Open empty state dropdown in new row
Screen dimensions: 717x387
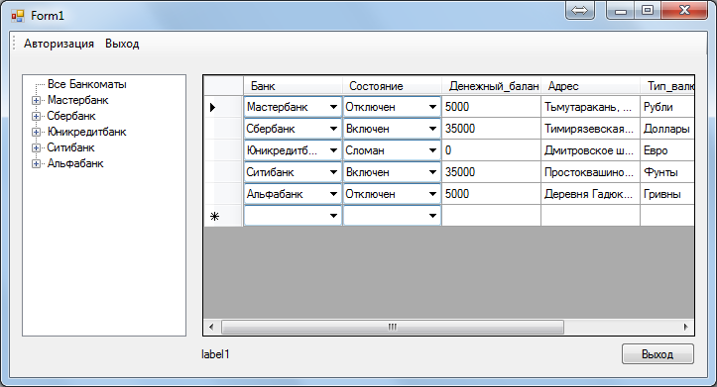click(x=432, y=216)
